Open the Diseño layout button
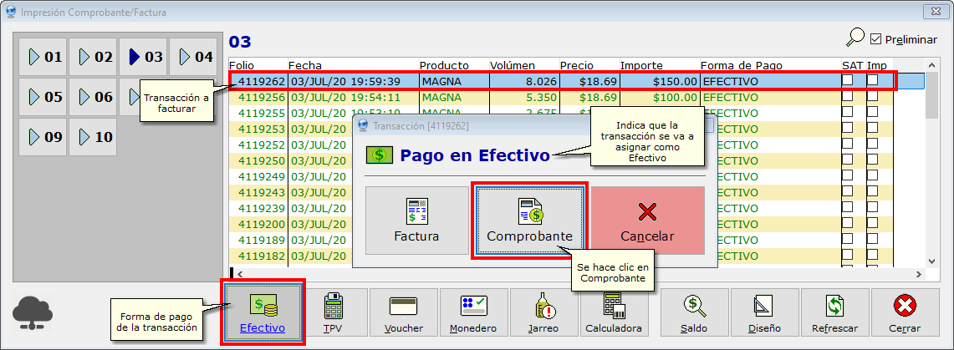This screenshot has width=954, height=350. click(764, 312)
